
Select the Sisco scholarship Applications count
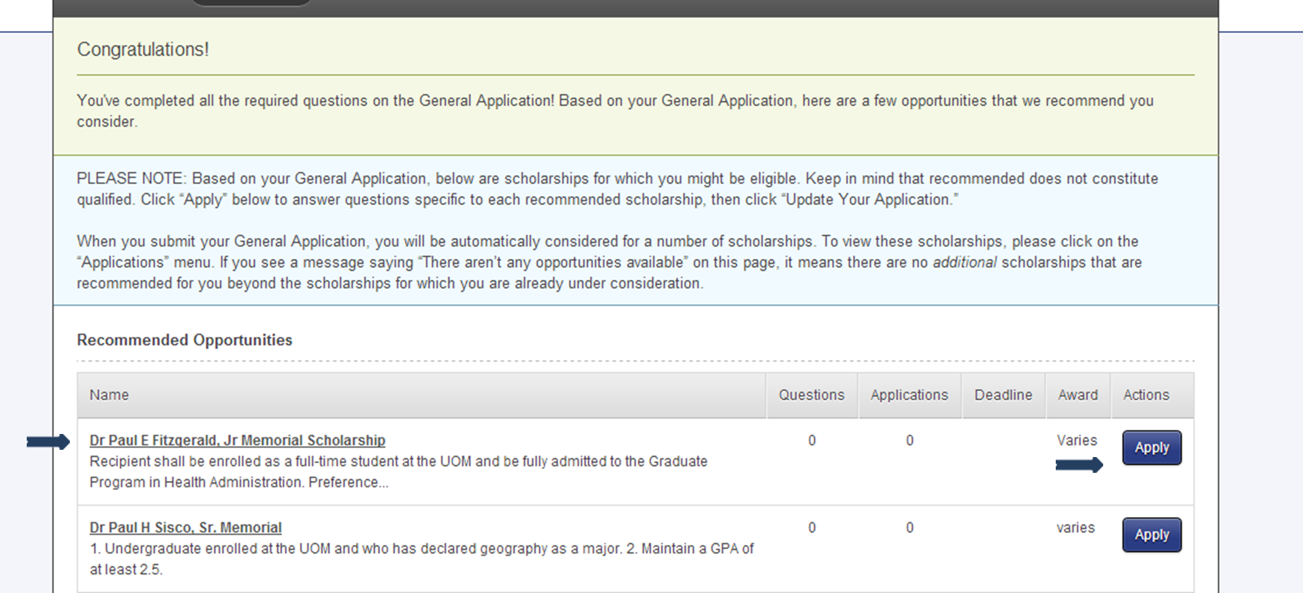click(909, 527)
